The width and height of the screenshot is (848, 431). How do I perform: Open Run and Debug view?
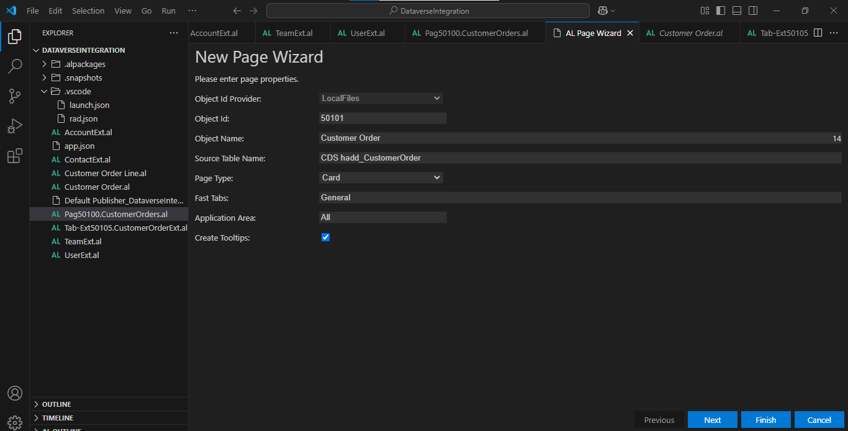15,126
